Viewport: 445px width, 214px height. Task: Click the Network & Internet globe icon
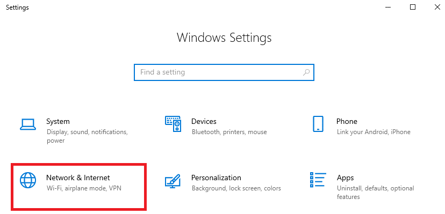click(28, 180)
